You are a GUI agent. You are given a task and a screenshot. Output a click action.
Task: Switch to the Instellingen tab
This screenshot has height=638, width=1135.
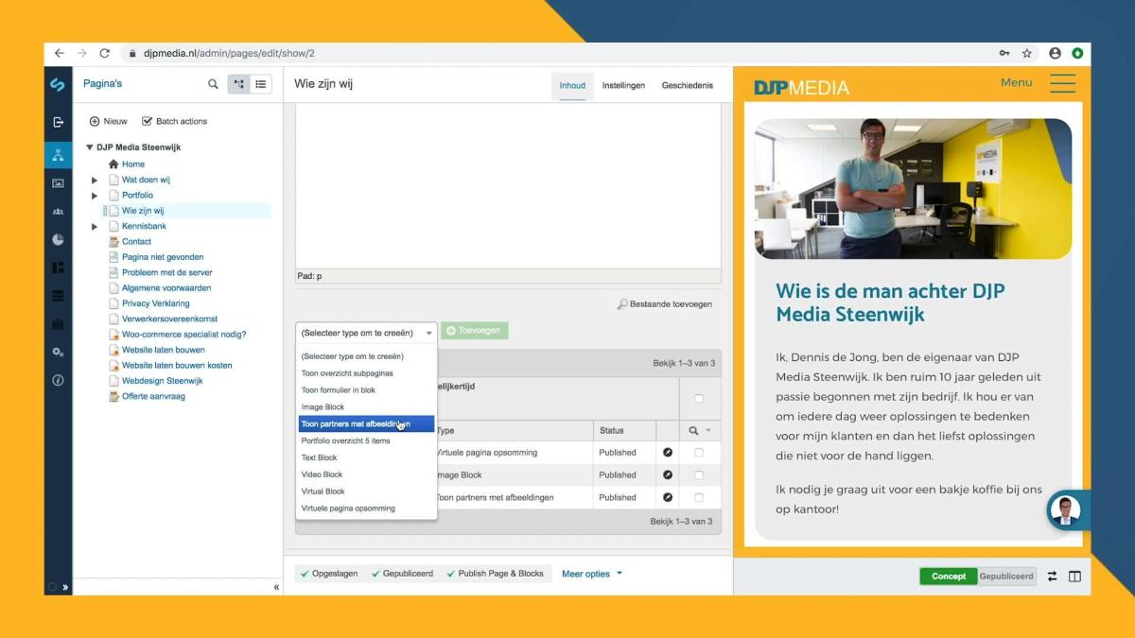point(623,85)
